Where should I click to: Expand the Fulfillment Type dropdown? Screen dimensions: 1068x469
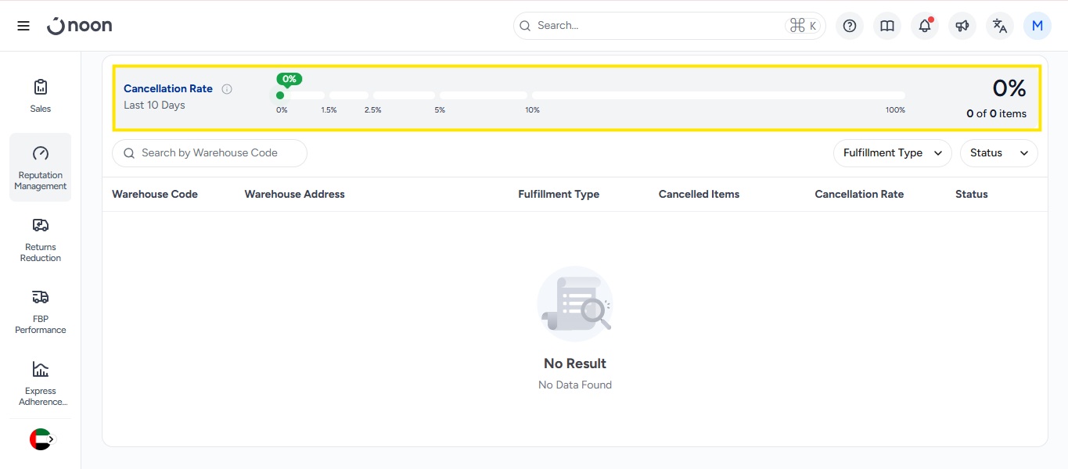click(x=892, y=153)
